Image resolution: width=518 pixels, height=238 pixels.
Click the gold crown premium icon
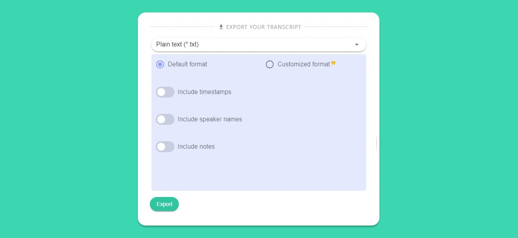333,63
